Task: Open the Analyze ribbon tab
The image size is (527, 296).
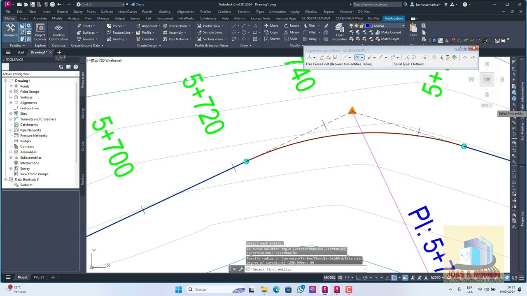Action: pos(74,18)
